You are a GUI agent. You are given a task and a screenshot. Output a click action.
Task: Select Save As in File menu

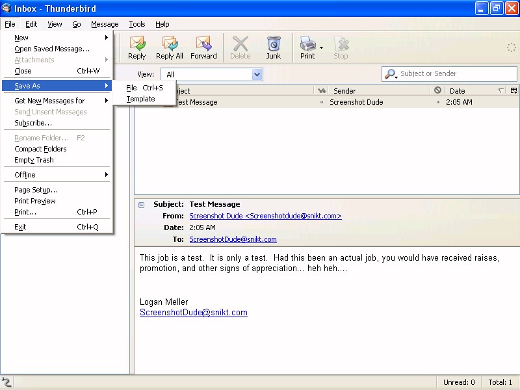click(57, 86)
